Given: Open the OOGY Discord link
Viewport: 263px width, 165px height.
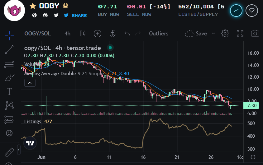Looking at the screenshot, I should [45, 15].
